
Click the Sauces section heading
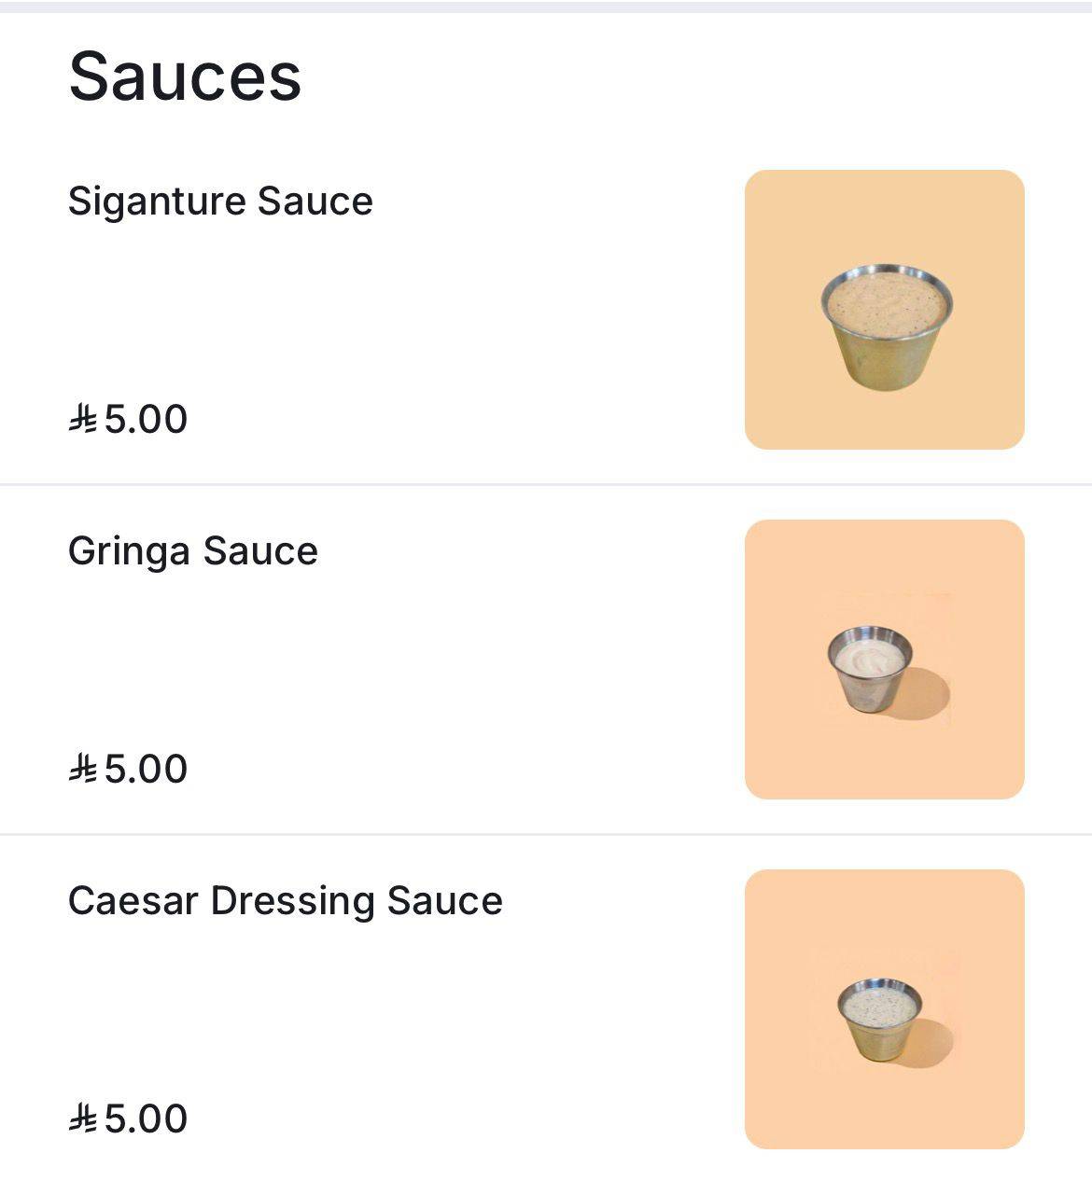(x=185, y=76)
